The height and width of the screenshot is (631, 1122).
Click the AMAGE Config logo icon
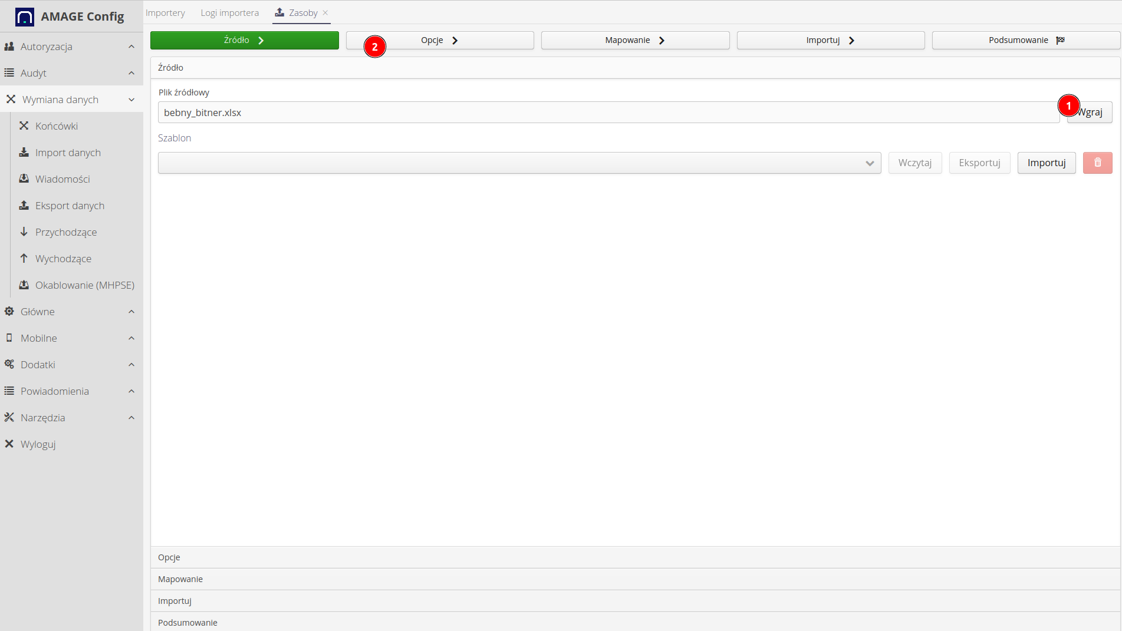[24, 16]
